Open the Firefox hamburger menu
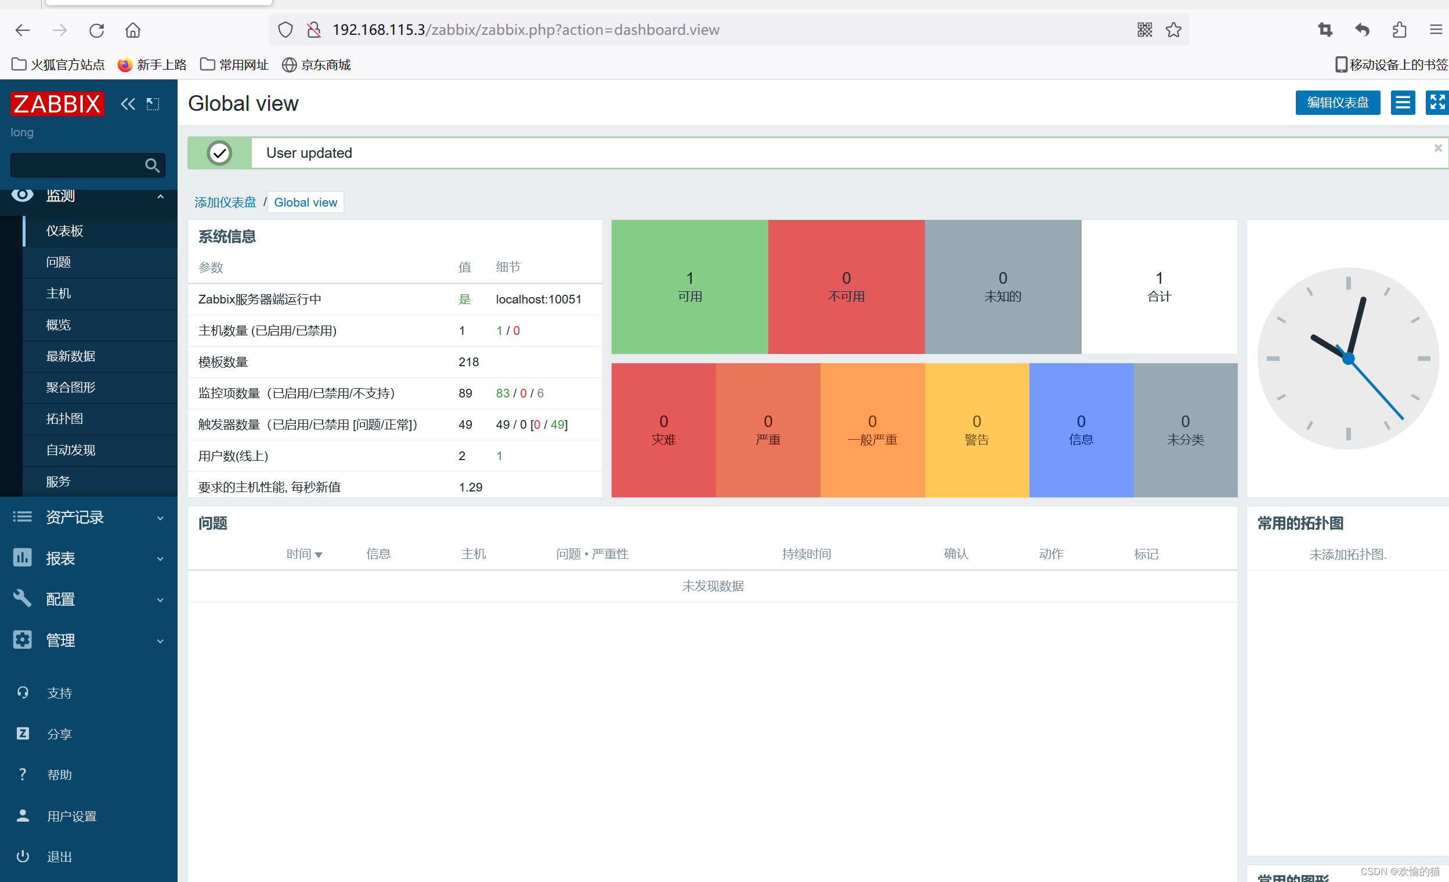1449x882 pixels. pyautogui.click(x=1436, y=30)
